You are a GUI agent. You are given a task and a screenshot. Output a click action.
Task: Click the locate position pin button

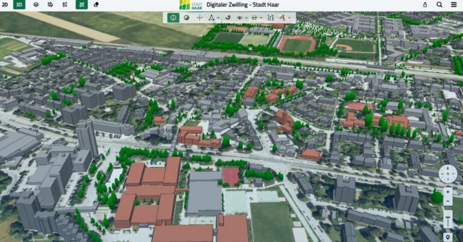448,237
